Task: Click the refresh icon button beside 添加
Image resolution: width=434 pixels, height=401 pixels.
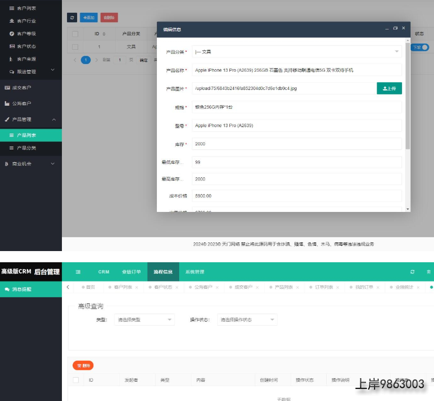Action: (72, 17)
